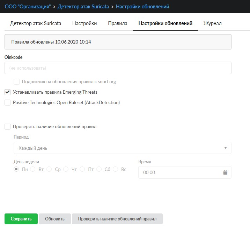This screenshot has width=250, height=226.
Task: Open ООО "Организация" breadcrumb link
Action: (x=28, y=7)
